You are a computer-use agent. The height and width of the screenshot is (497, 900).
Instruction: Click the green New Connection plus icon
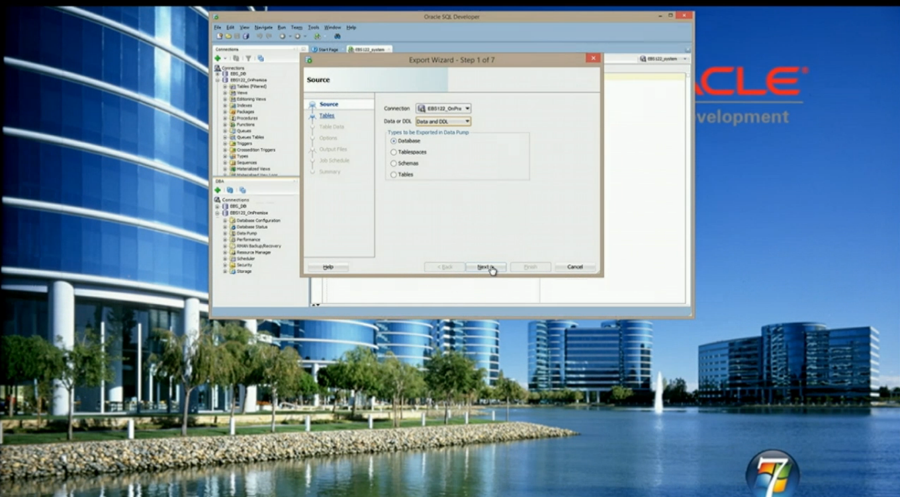click(218, 58)
